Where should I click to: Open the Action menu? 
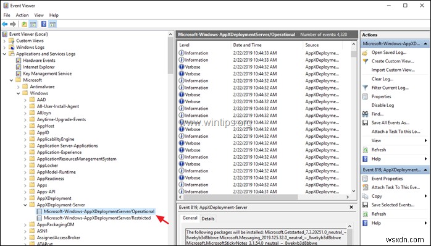point(22,15)
